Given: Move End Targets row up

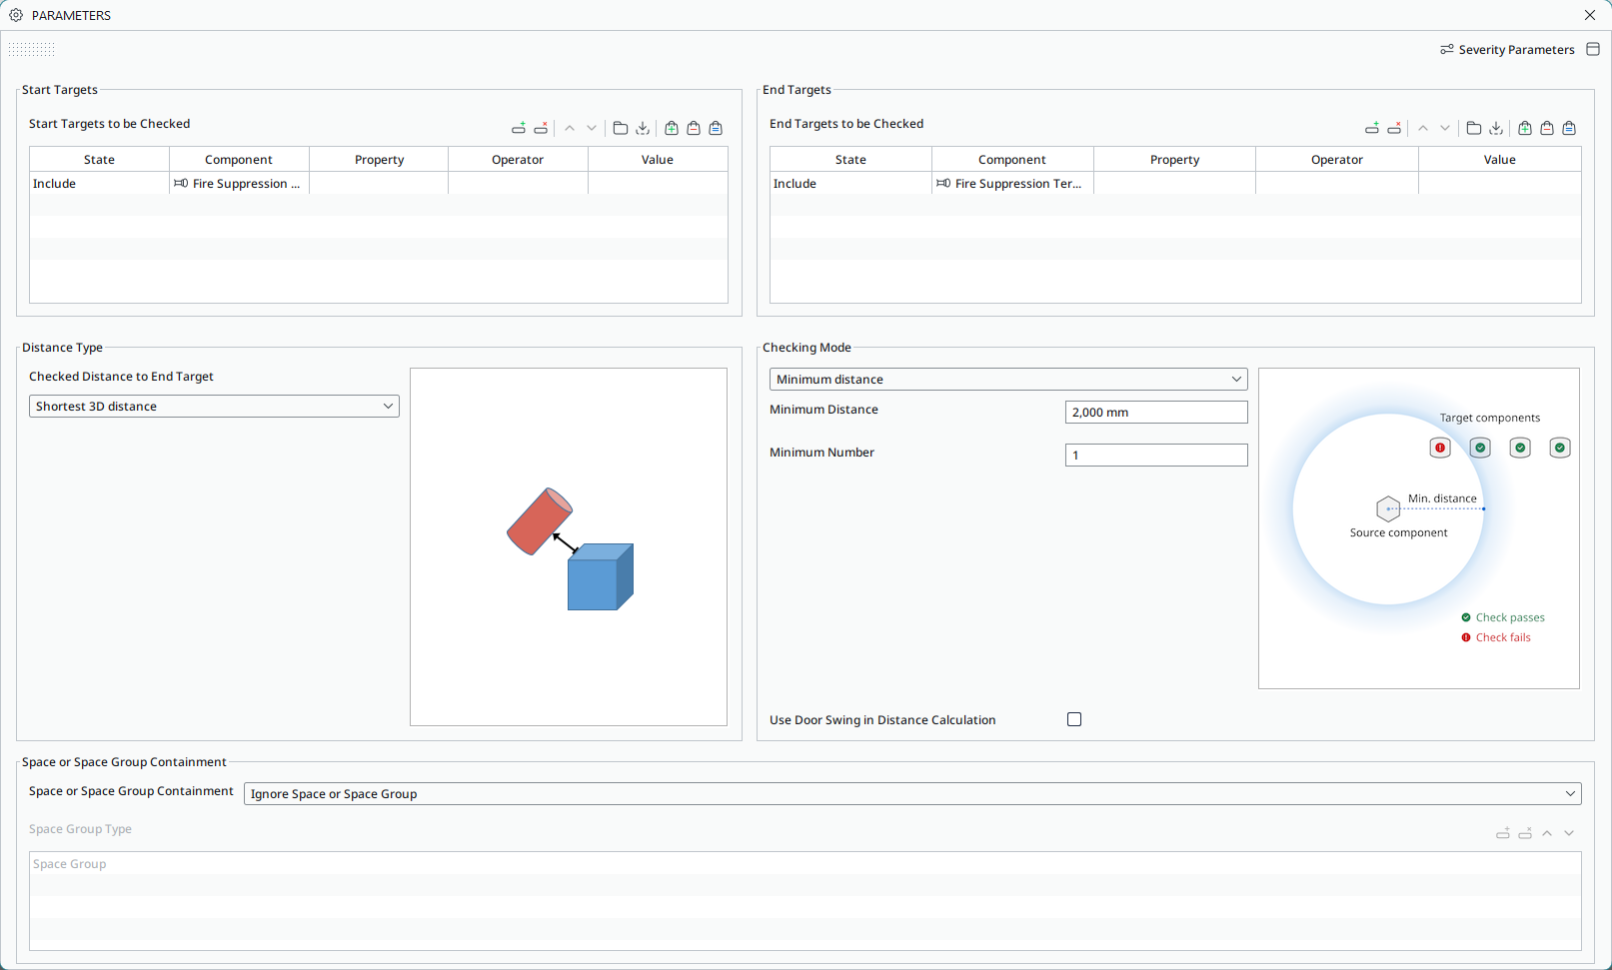Looking at the screenshot, I should coord(1423,128).
